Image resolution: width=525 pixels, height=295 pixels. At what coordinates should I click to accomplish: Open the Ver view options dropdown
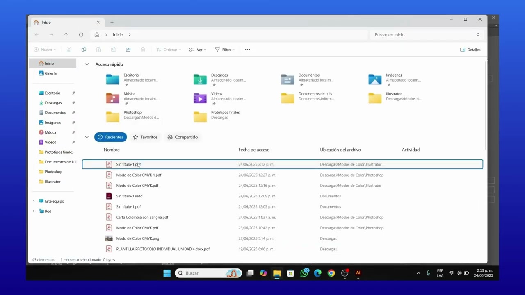[x=198, y=50]
